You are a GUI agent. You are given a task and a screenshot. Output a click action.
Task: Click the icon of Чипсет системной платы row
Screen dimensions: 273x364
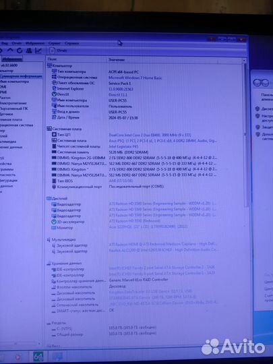54,146
